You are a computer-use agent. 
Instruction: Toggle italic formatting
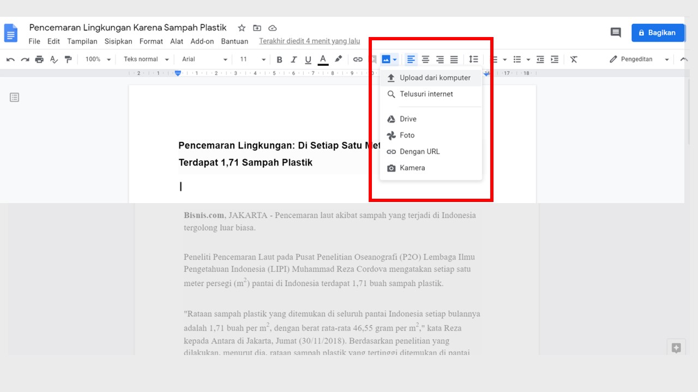[x=294, y=59]
